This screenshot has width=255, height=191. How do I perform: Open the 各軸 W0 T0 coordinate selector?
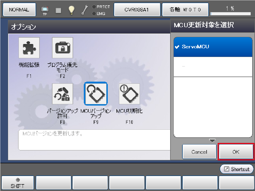[x=185, y=10]
